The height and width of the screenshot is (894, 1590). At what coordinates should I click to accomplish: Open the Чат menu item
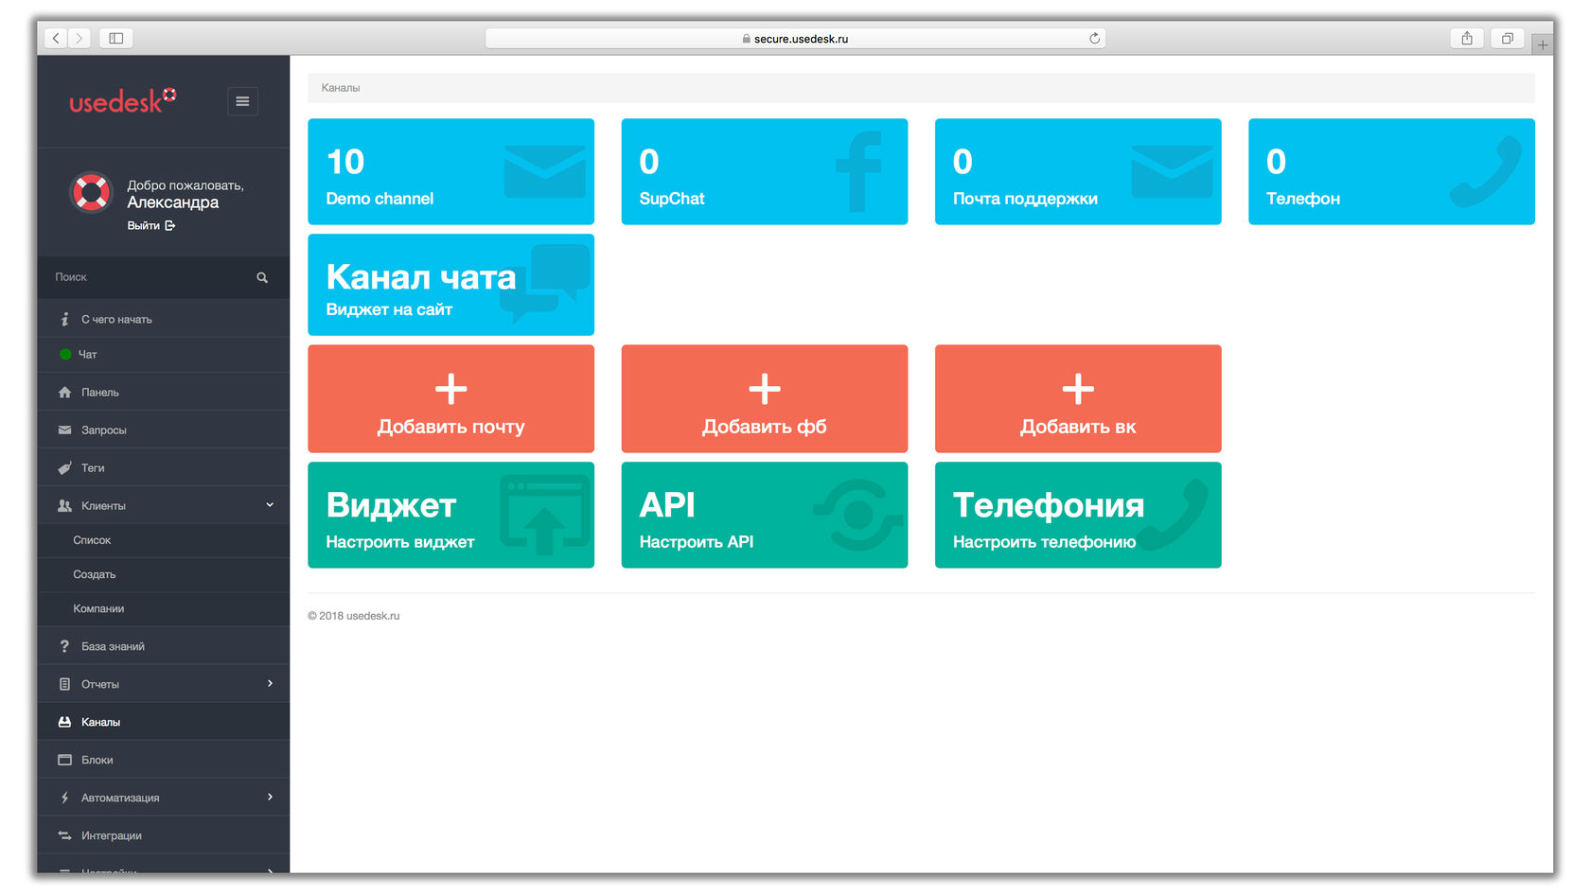pos(164,355)
